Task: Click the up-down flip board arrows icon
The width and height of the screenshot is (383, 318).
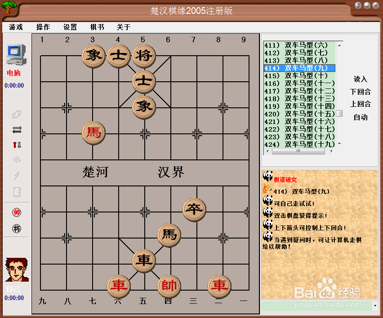Action: [17, 145]
